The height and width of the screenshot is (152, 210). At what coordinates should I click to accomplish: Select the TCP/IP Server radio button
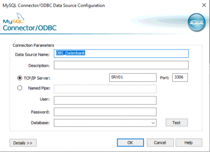[20, 78]
